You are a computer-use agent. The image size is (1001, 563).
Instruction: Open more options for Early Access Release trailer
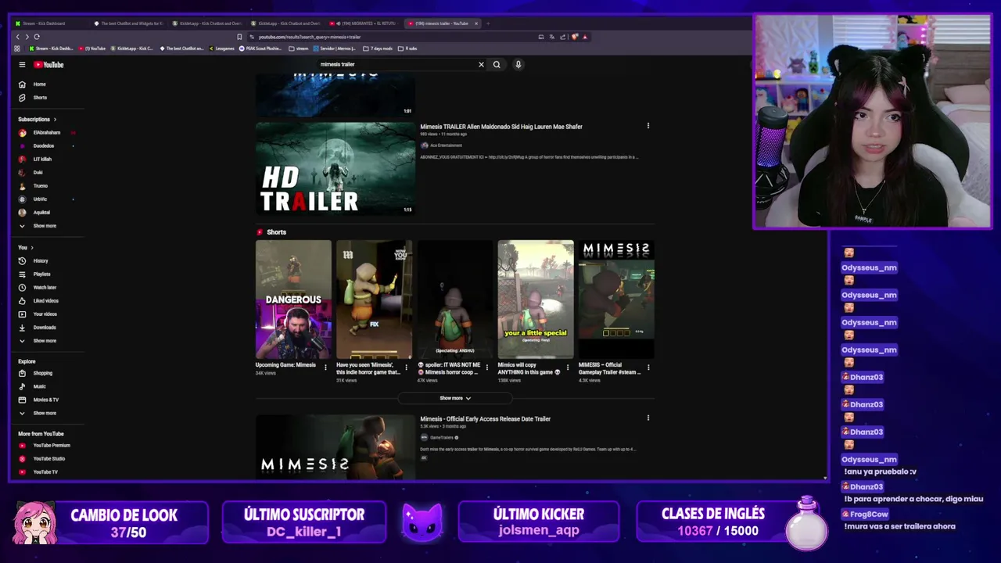click(x=648, y=418)
